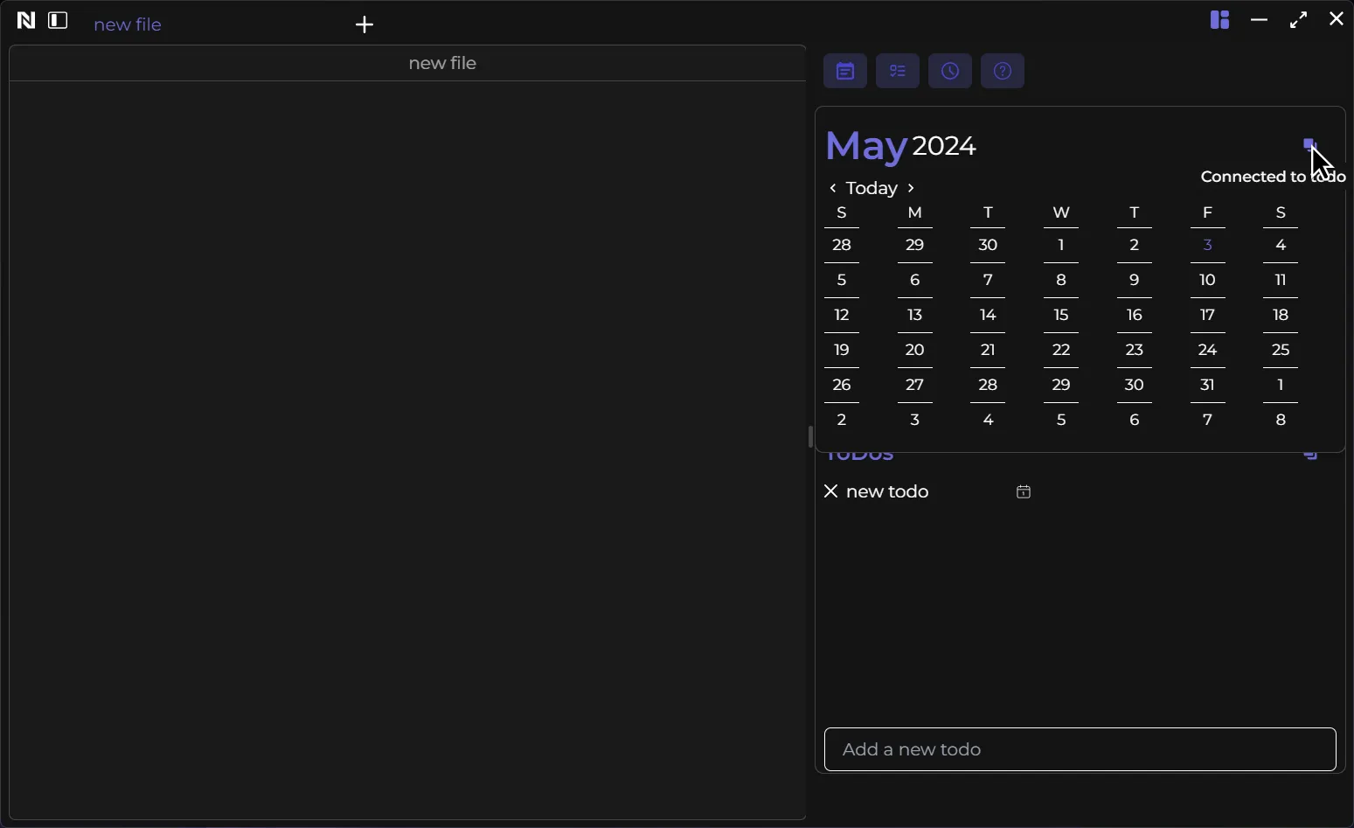Screen dimensions: 1354x828
Task: Select highlighted May 3 in calendar
Action: (1207, 246)
